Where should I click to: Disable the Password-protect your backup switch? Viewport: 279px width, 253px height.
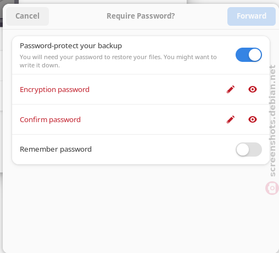coord(249,55)
